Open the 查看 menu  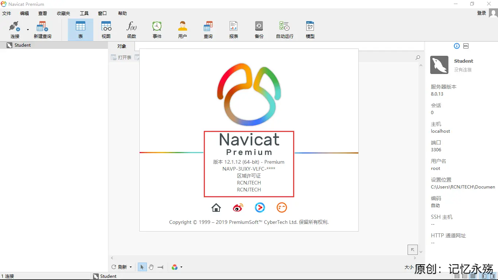click(43, 13)
